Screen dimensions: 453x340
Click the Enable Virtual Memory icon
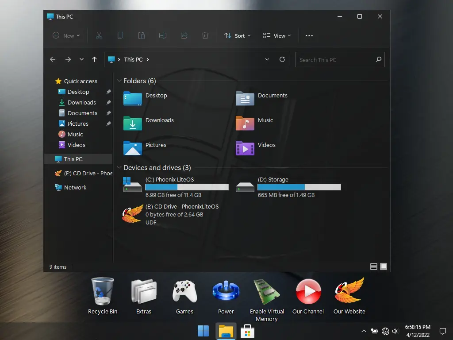click(x=267, y=300)
